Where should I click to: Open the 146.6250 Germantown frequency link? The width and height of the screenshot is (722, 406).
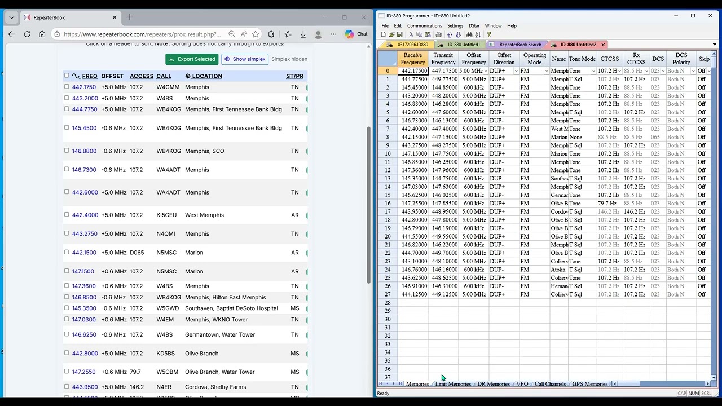pos(84,334)
